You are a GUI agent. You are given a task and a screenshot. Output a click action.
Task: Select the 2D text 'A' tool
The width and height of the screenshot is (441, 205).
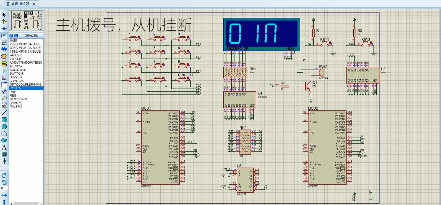coord(4,147)
